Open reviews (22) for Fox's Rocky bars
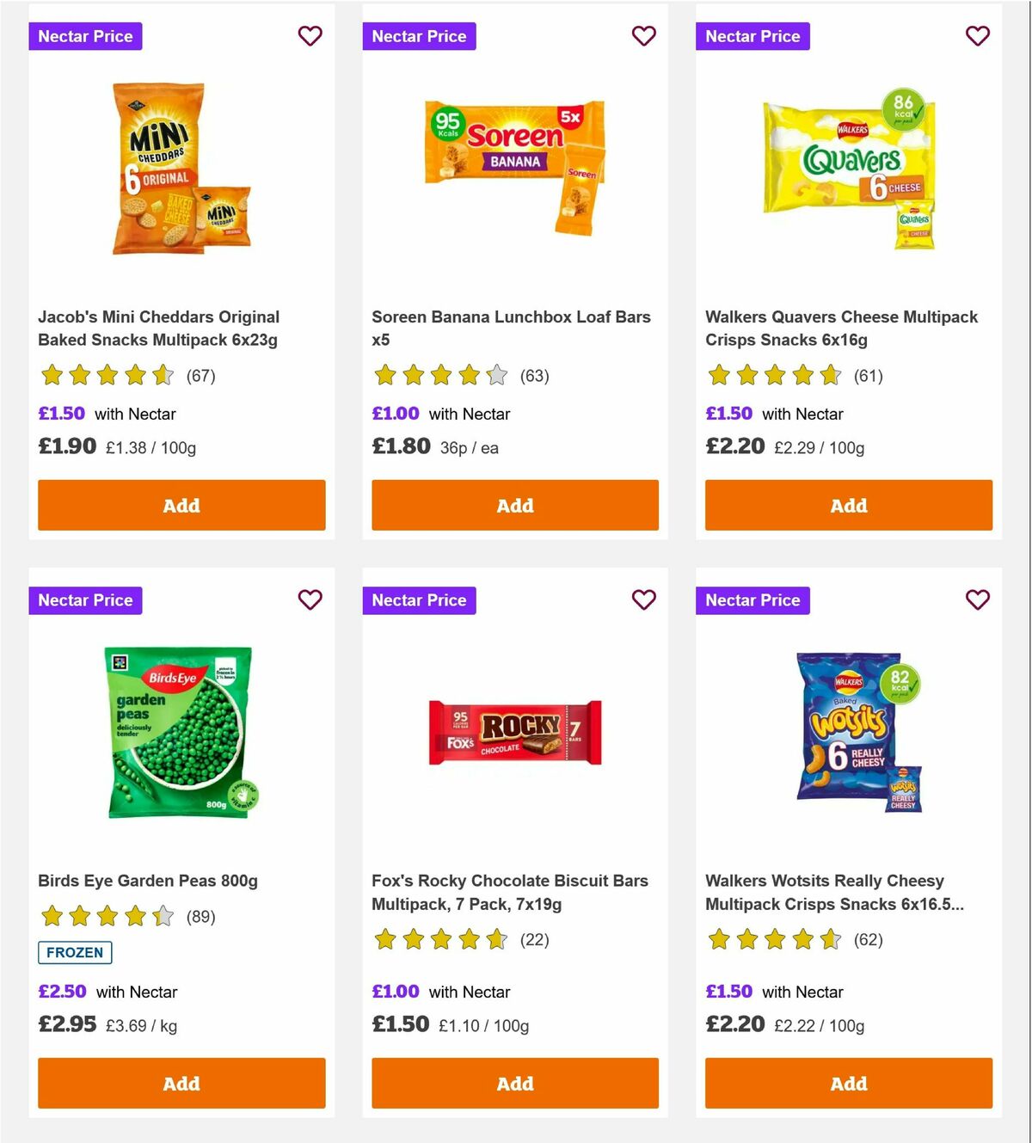Viewport: 1032px width, 1143px height. (x=534, y=940)
